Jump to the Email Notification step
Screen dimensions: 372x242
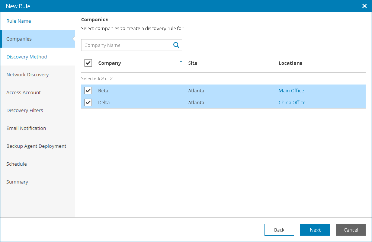point(26,128)
